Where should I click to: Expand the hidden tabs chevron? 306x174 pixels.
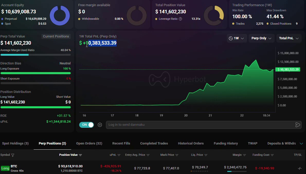coord(301,143)
